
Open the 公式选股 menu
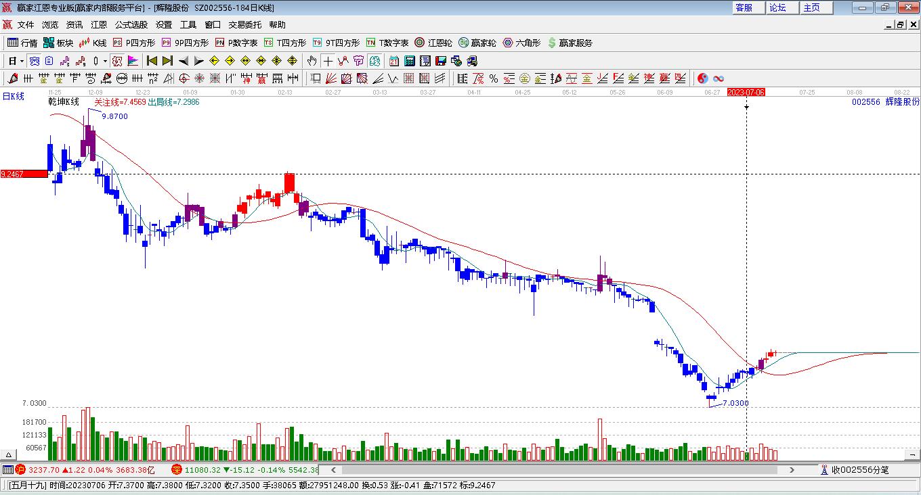[x=131, y=25]
